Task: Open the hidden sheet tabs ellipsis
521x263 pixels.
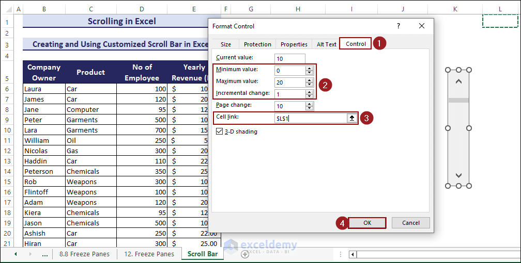Action: pos(45,254)
